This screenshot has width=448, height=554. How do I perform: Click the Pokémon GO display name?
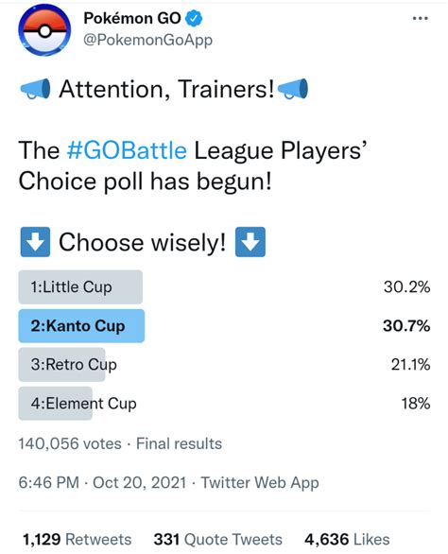point(132,18)
